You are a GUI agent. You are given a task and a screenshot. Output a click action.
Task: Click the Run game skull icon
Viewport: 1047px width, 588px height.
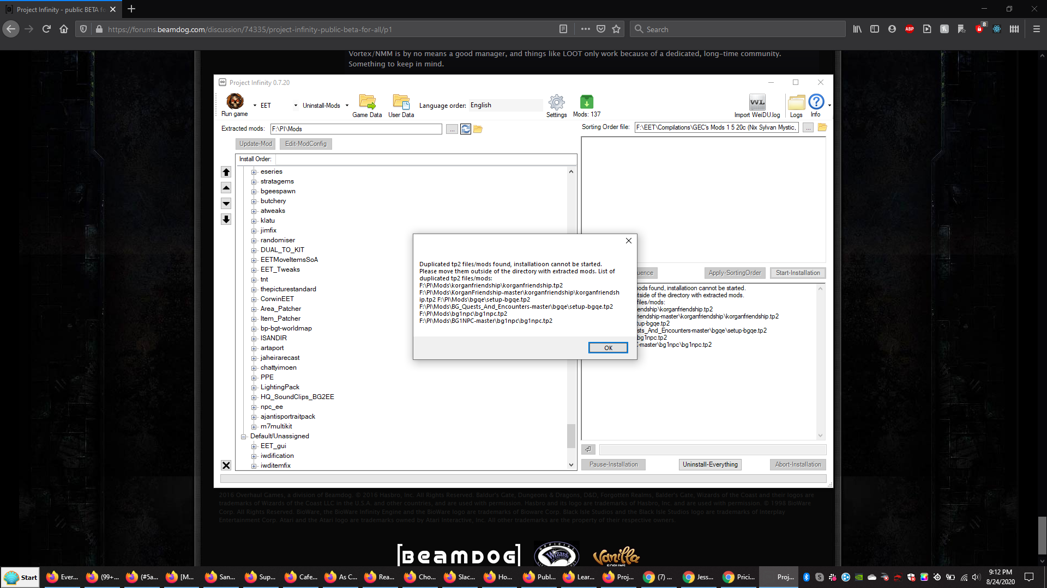pos(235,101)
